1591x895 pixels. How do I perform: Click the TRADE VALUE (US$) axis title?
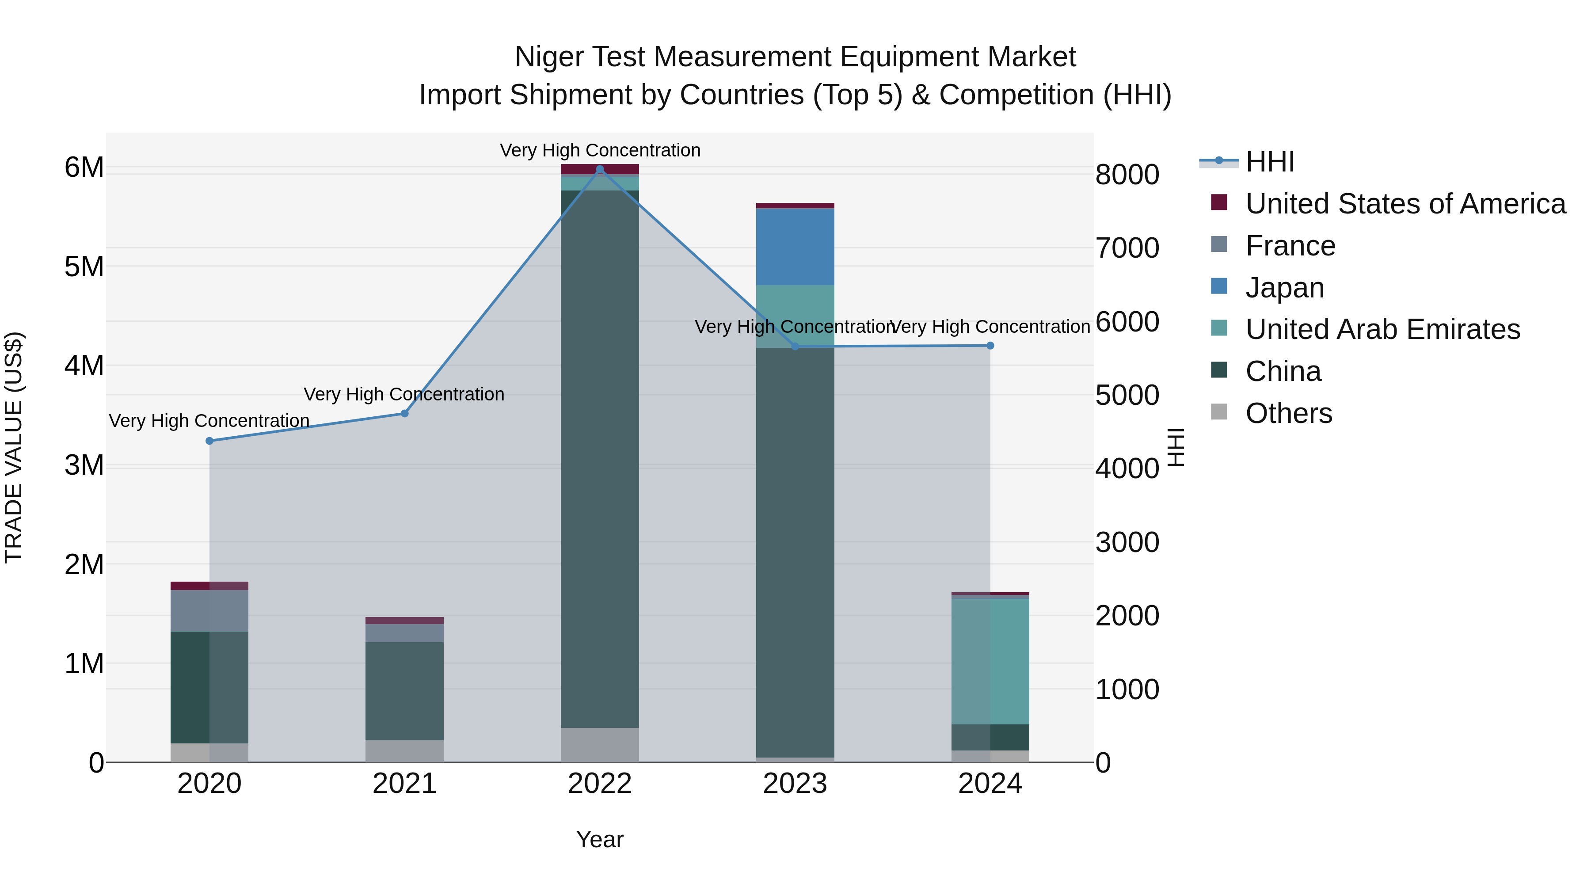pyautogui.click(x=14, y=447)
